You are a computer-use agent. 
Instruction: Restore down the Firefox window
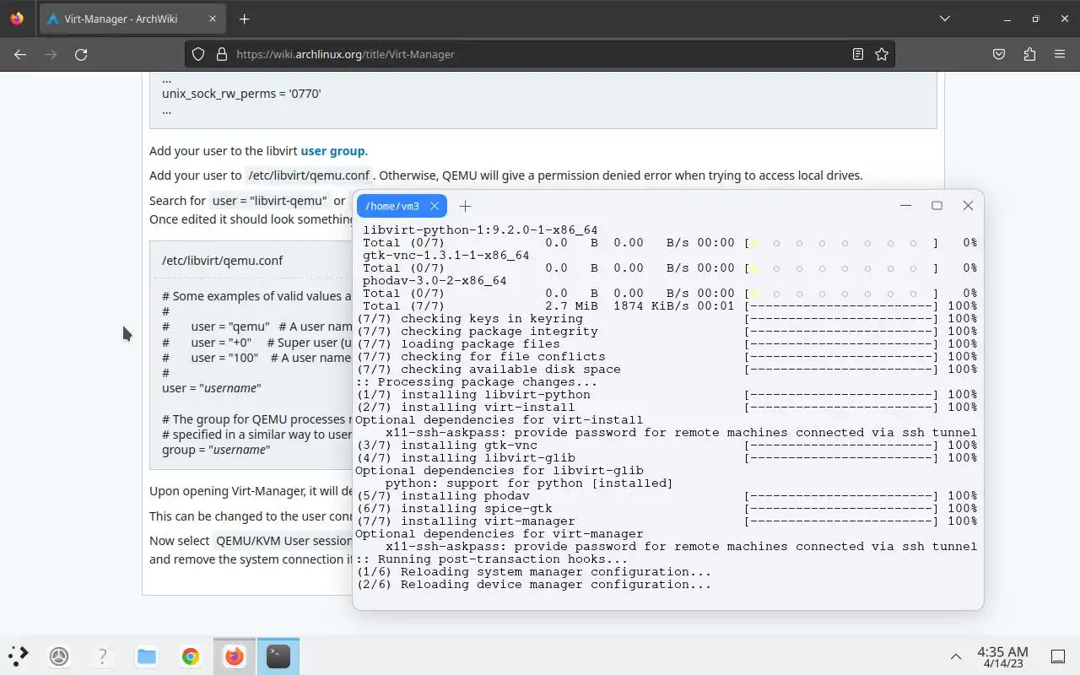pos(1035,19)
